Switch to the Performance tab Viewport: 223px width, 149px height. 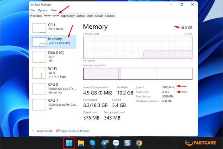pos(51,15)
